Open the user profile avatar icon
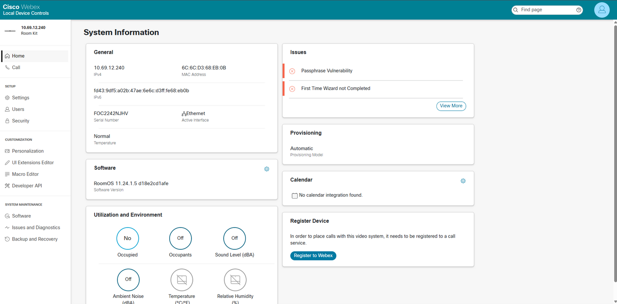 tap(602, 10)
